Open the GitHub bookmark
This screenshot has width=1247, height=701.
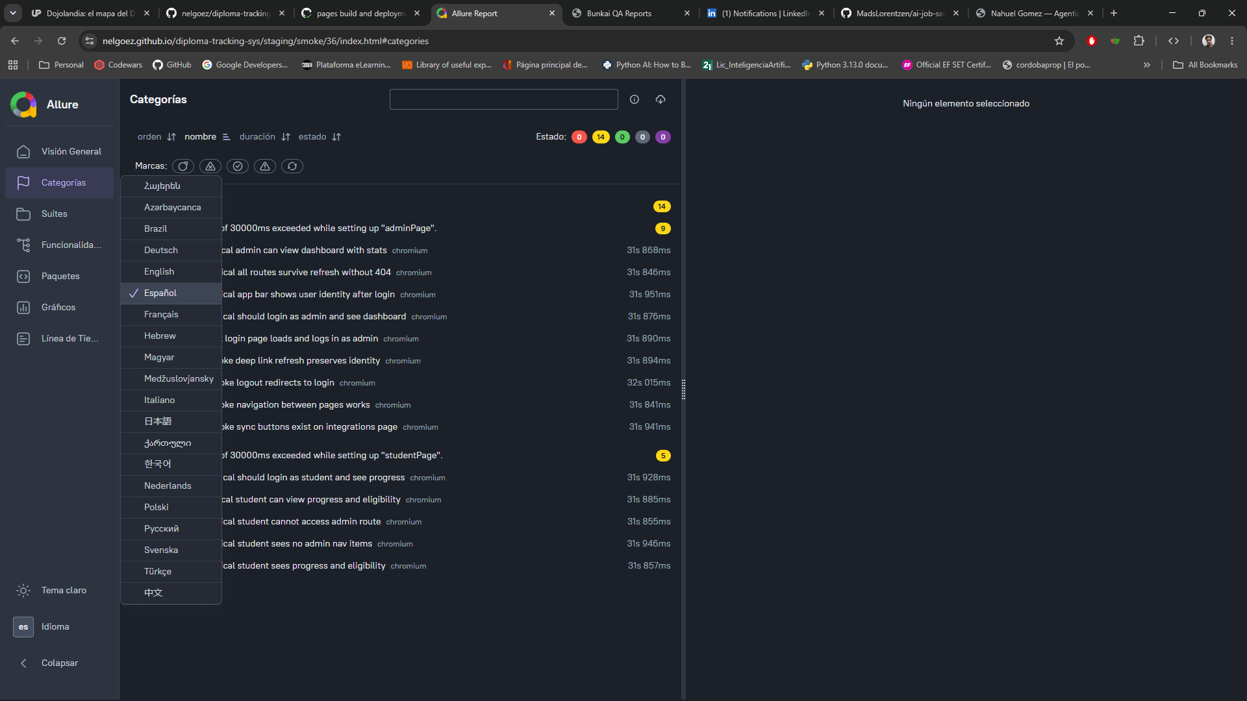tap(172, 65)
